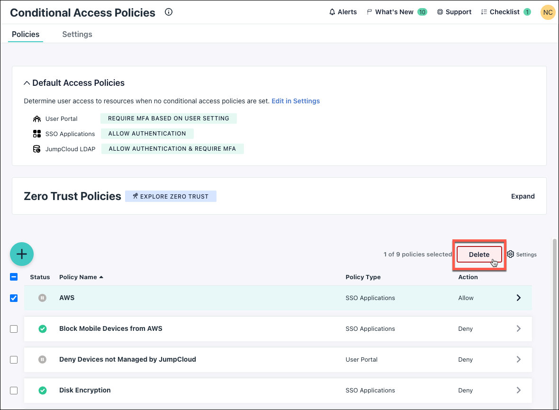The width and height of the screenshot is (559, 410).
Task: Uncheck the AWS policy row checkbox
Action: point(14,298)
